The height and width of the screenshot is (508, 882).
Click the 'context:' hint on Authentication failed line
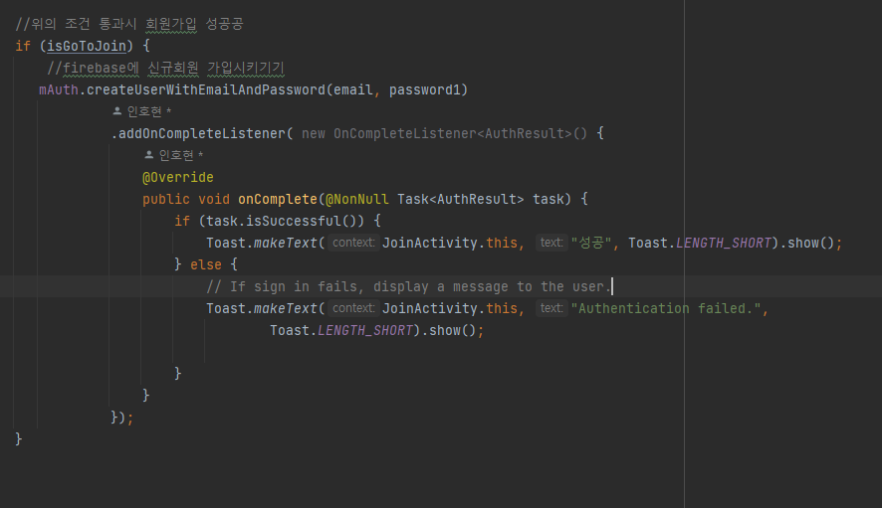[353, 308]
